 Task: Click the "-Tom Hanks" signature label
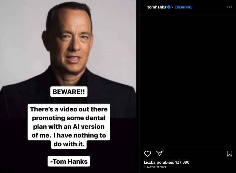click(69, 161)
